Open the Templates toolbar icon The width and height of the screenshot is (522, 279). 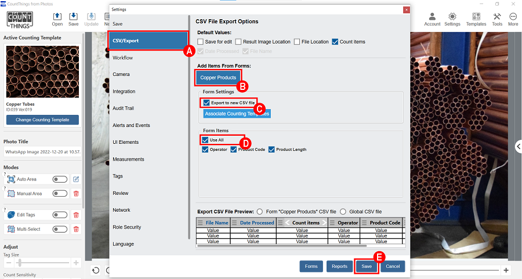click(x=476, y=19)
